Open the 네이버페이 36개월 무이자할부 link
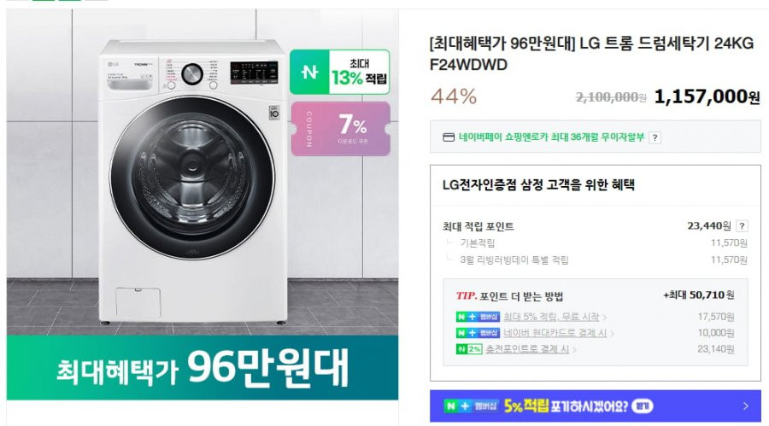The width and height of the screenshot is (769, 426). (x=551, y=137)
